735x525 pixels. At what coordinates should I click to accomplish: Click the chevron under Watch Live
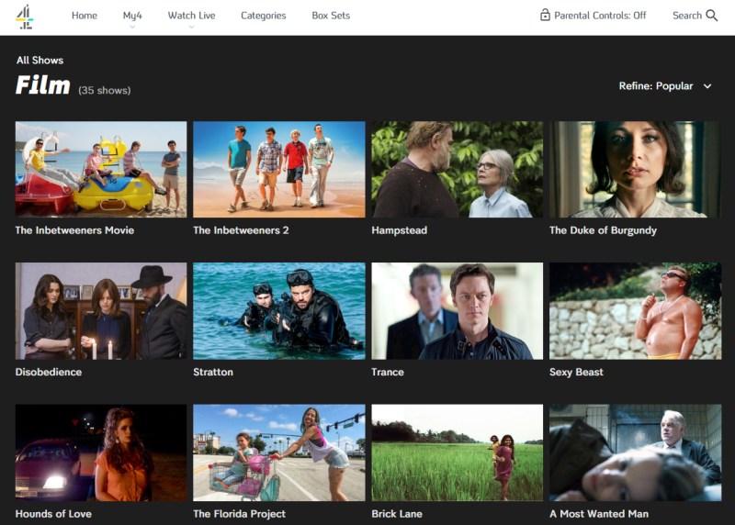click(191, 27)
